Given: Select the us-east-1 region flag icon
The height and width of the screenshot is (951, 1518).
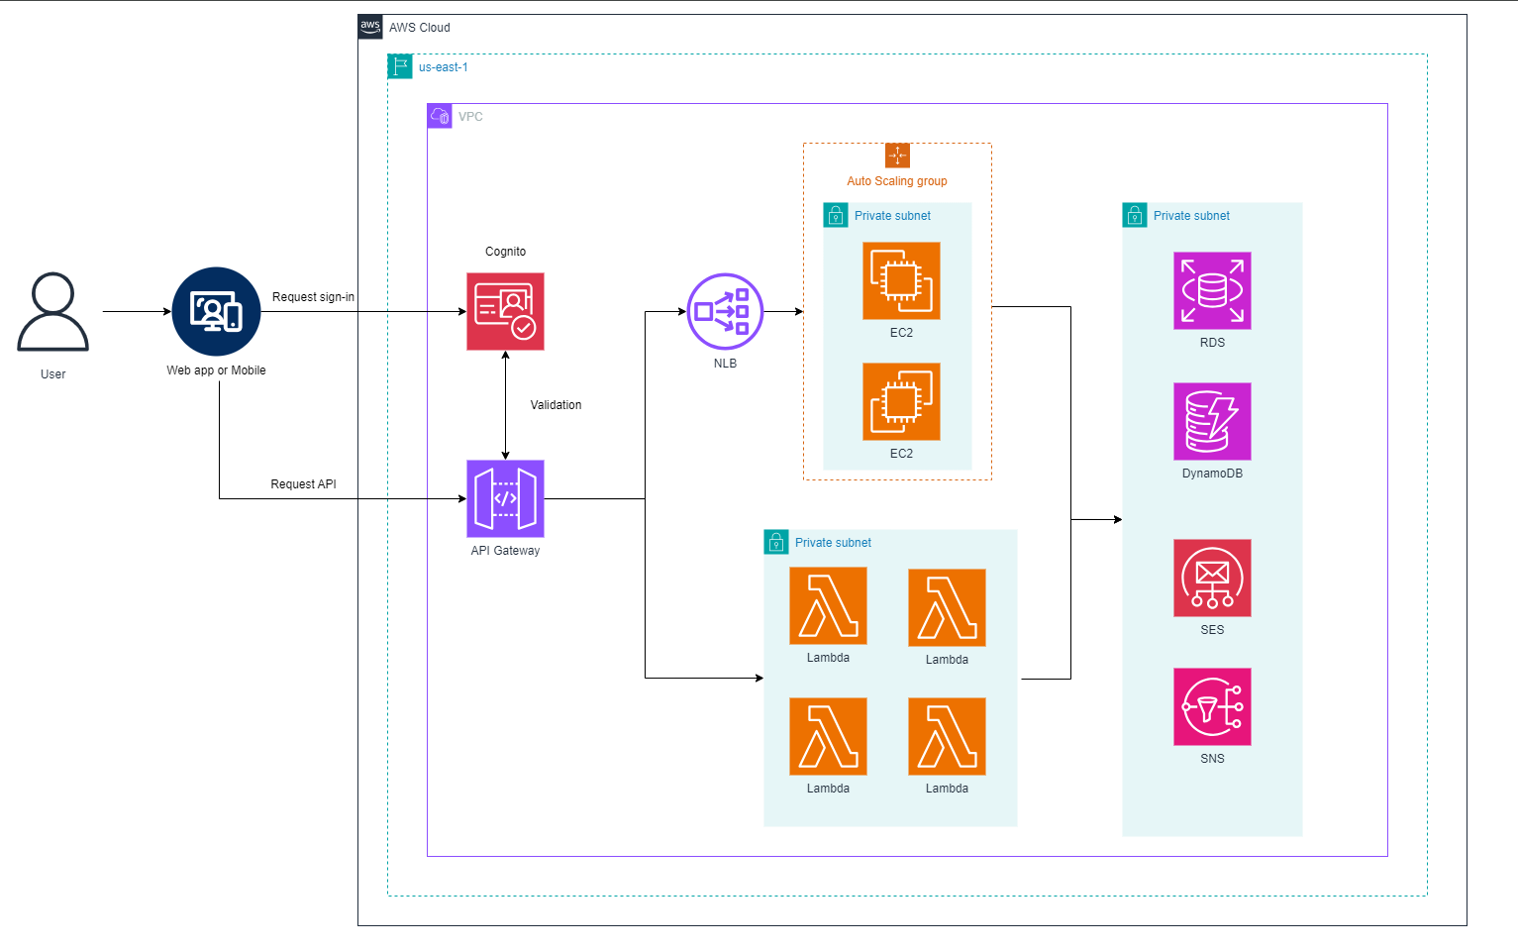Looking at the screenshot, I should click(400, 66).
